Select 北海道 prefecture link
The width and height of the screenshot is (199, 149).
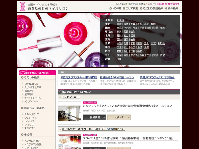pyautogui.click(x=120, y=20)
